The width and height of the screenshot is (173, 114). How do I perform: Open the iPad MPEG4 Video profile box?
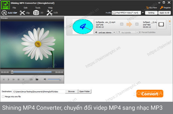tap(126, 13)
